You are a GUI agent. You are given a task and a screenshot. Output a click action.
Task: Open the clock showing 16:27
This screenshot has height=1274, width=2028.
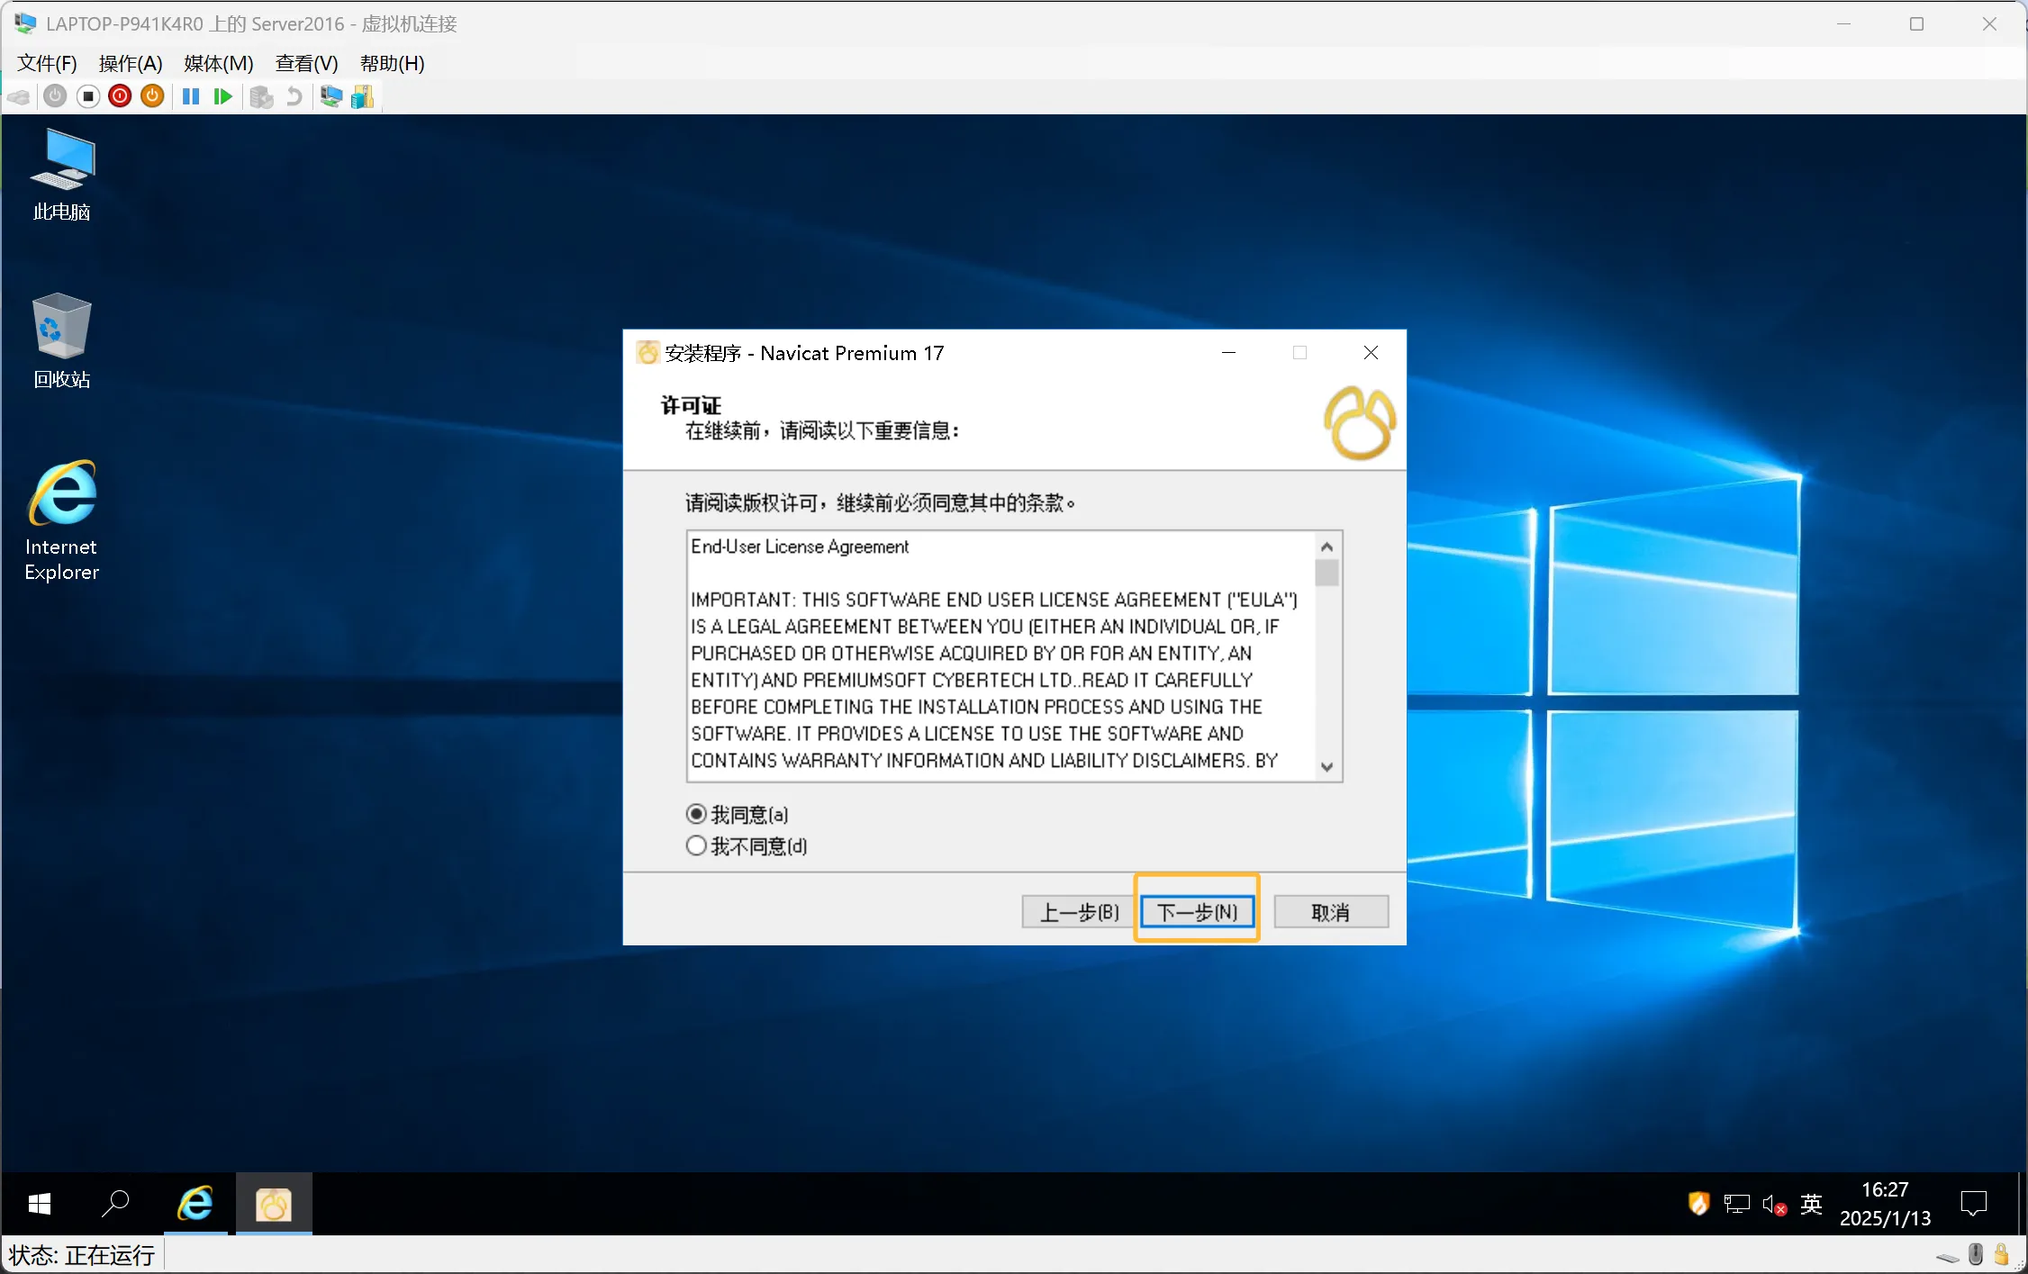coord(1885,1204)
